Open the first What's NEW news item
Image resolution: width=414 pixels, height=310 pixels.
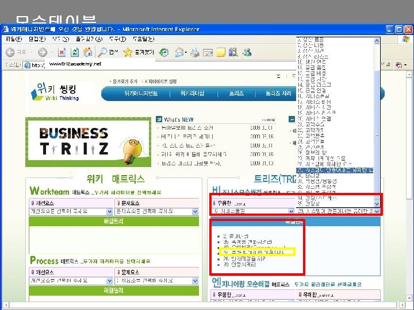pos(187,128)
